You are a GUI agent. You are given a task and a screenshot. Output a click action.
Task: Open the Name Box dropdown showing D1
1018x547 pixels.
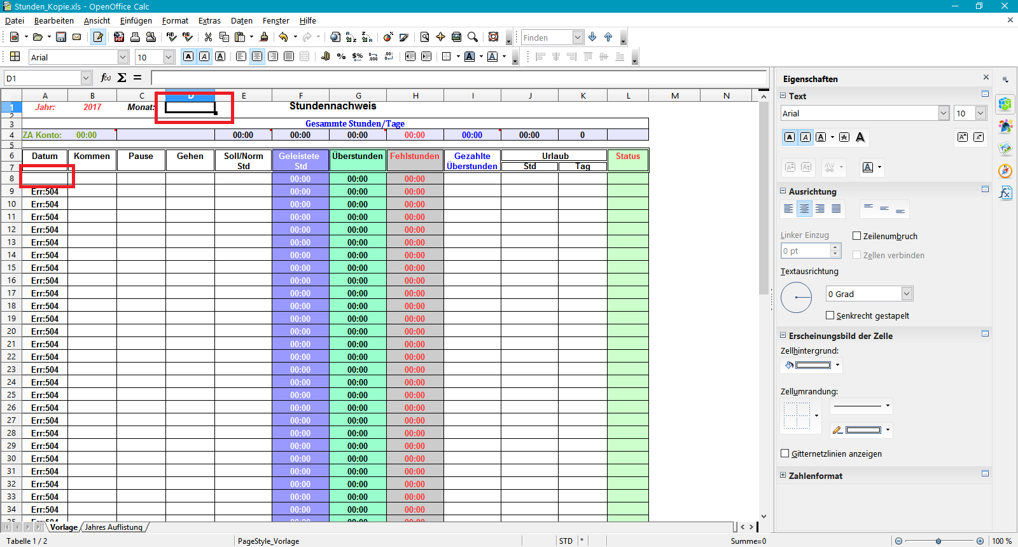(86, 78)
